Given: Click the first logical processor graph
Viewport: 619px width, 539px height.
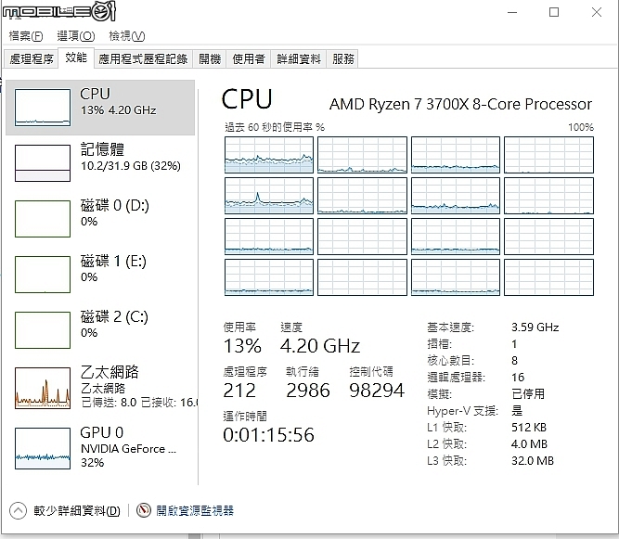Looking at the screenshot, I should click(269, 155).
